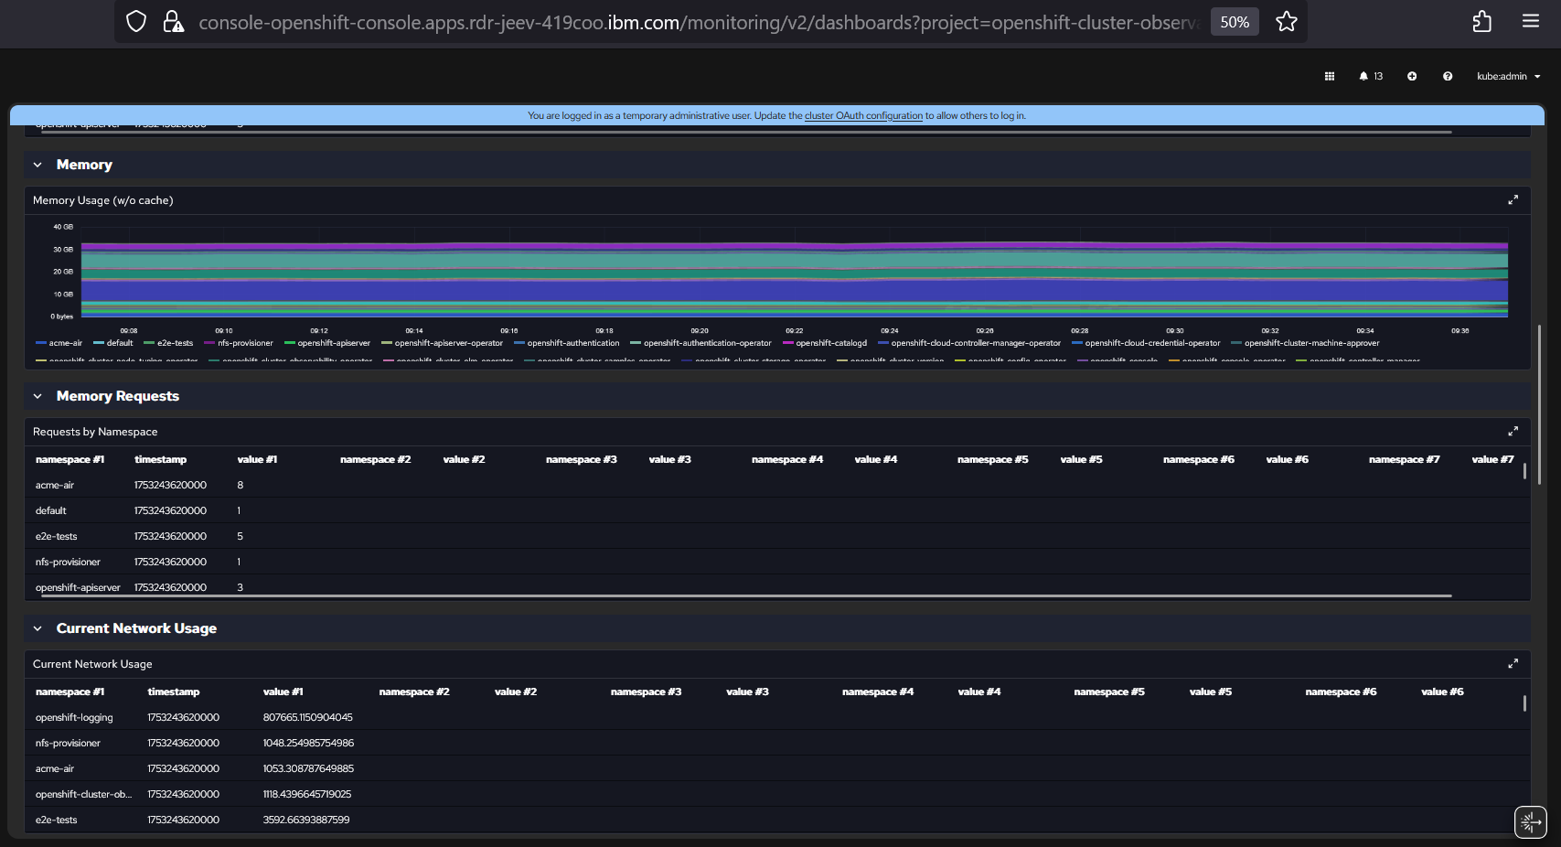Toggle the openshift-catalogd legend entry

coord(826,344)
